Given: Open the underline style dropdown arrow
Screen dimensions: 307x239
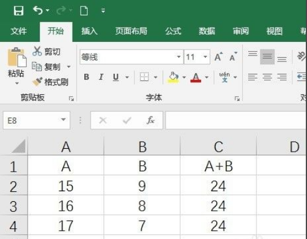Looking at the screenshot, I should click(x=127, y=77).
